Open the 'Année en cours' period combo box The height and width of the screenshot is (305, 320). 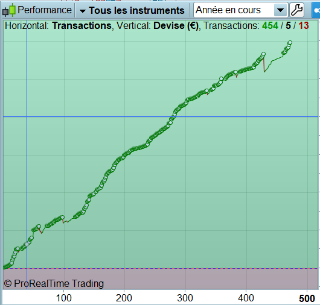coord(241,10)
